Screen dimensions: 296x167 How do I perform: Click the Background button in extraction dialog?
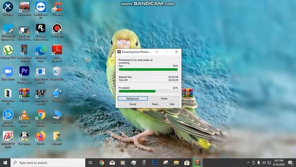(133, 98)
